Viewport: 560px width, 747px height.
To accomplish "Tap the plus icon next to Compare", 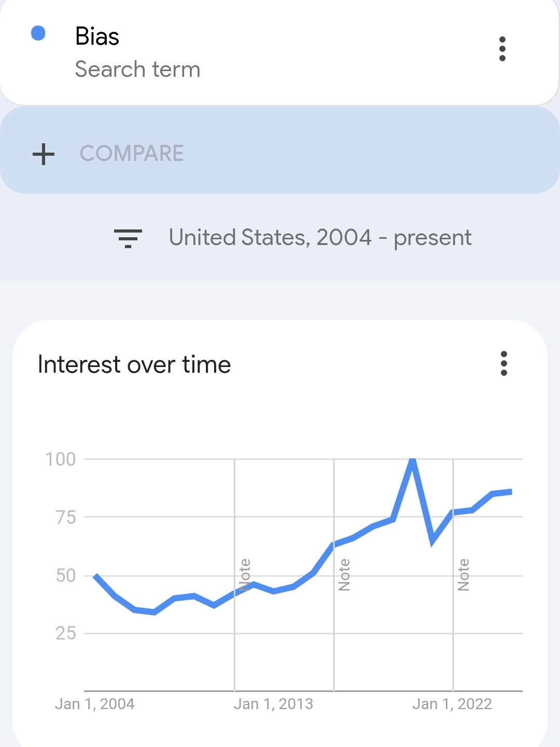I will [x=44, y=154].
